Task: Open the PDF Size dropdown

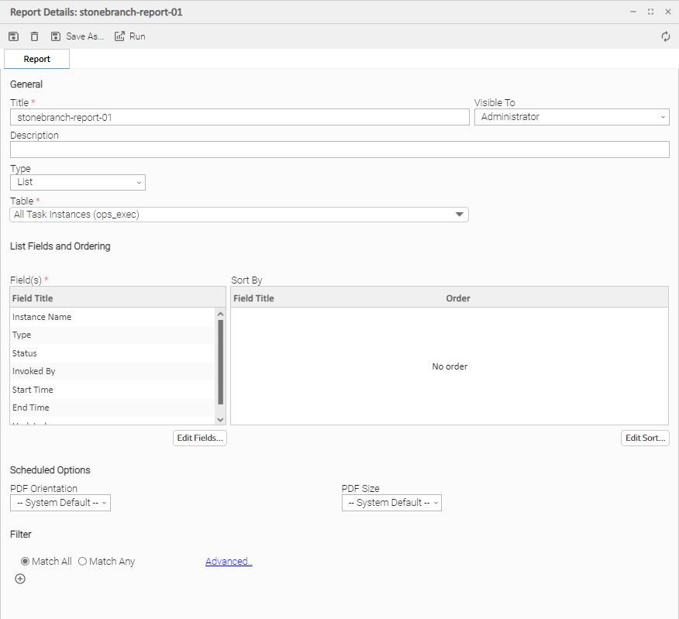Action: 391,503
